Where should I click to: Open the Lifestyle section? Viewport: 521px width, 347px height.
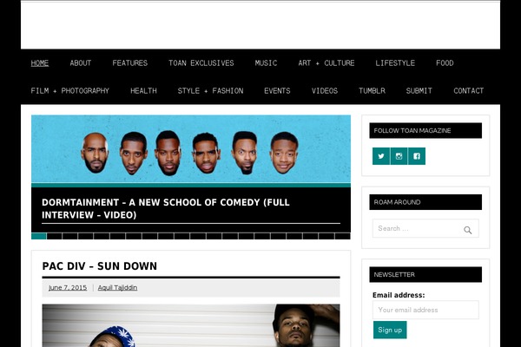click(x=395, y=63)
